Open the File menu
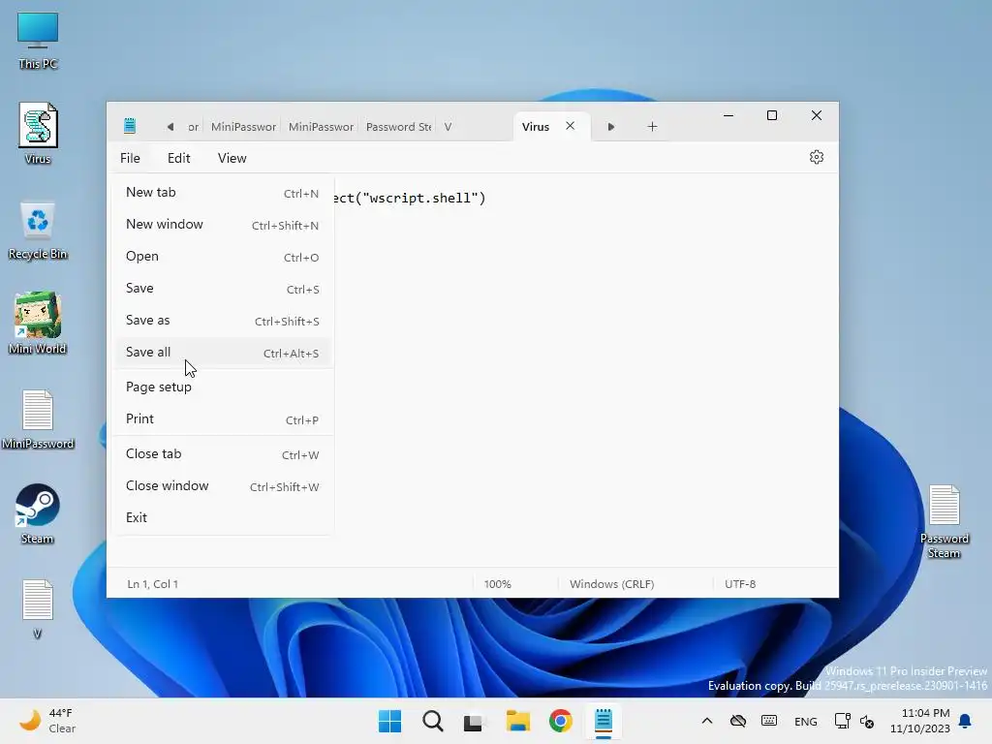 coord(131,158)
